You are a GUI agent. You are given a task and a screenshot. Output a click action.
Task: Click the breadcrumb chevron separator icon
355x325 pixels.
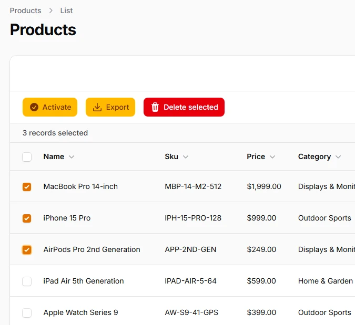click(50, 11)
